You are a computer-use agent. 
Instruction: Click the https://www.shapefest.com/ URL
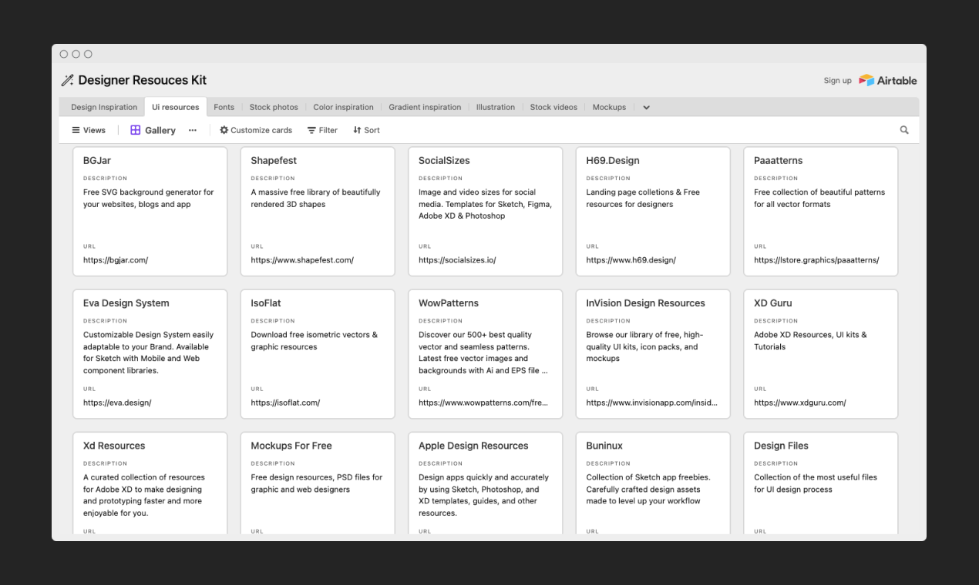tap(302, 260)
